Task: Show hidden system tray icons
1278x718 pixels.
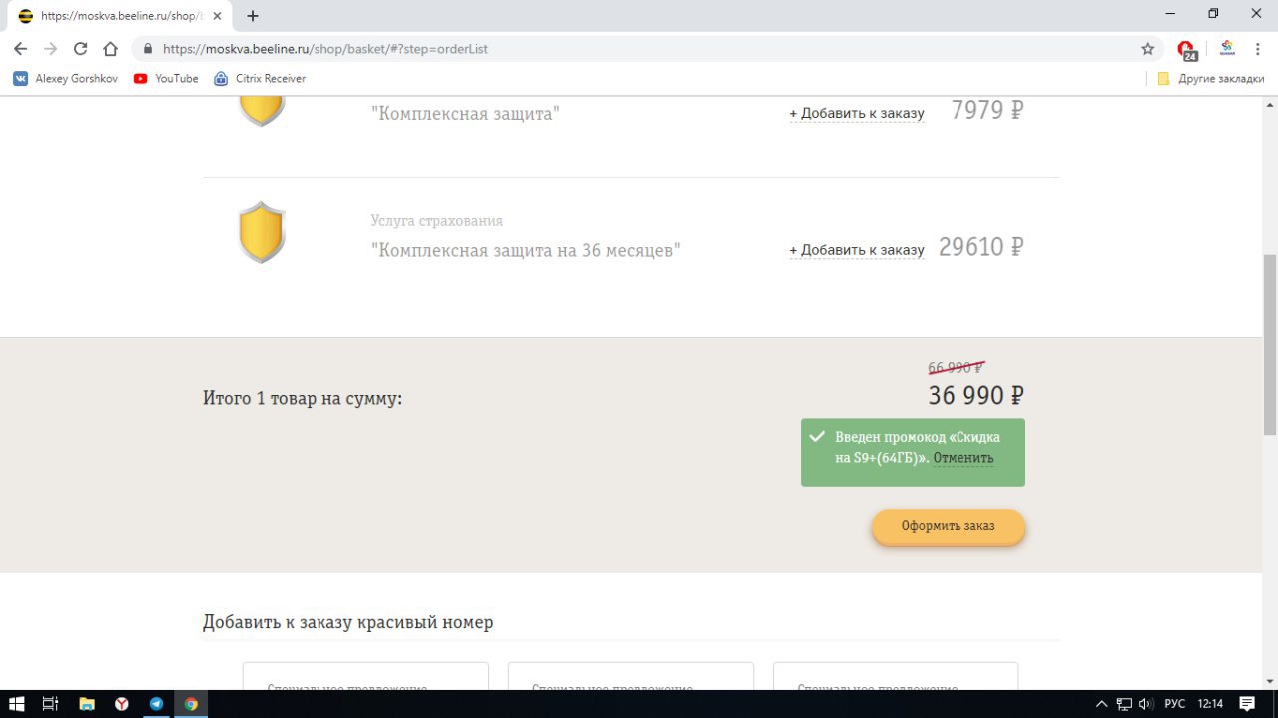Action: [x=1102, y=703]
